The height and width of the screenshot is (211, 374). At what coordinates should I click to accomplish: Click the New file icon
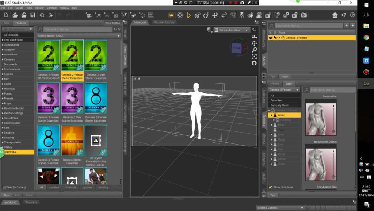[x=6, y=15]
